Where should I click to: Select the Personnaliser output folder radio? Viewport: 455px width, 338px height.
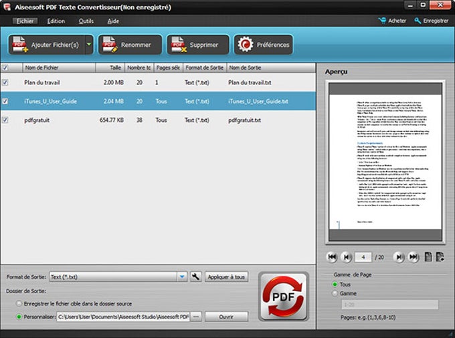(x=19, y=317)
